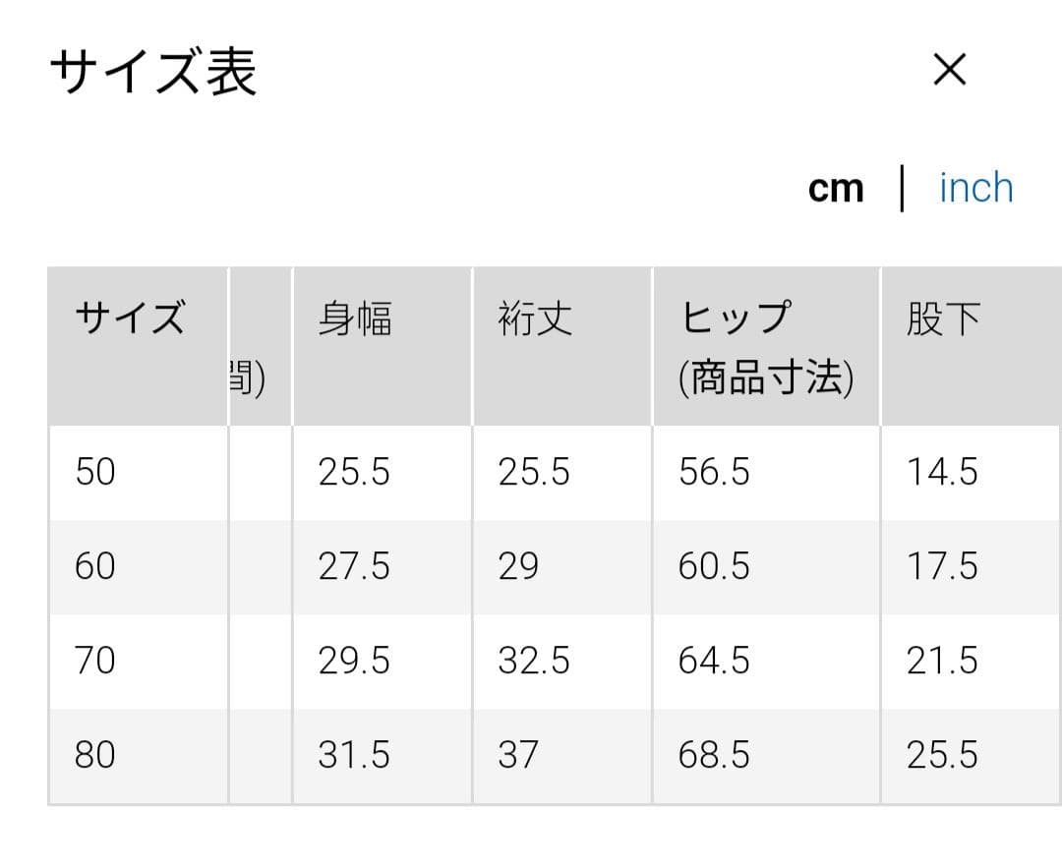The width and height of the screenshot is (1062, 867).
Task: Click the 27.5 body width cell
Action: coord(383,567)
